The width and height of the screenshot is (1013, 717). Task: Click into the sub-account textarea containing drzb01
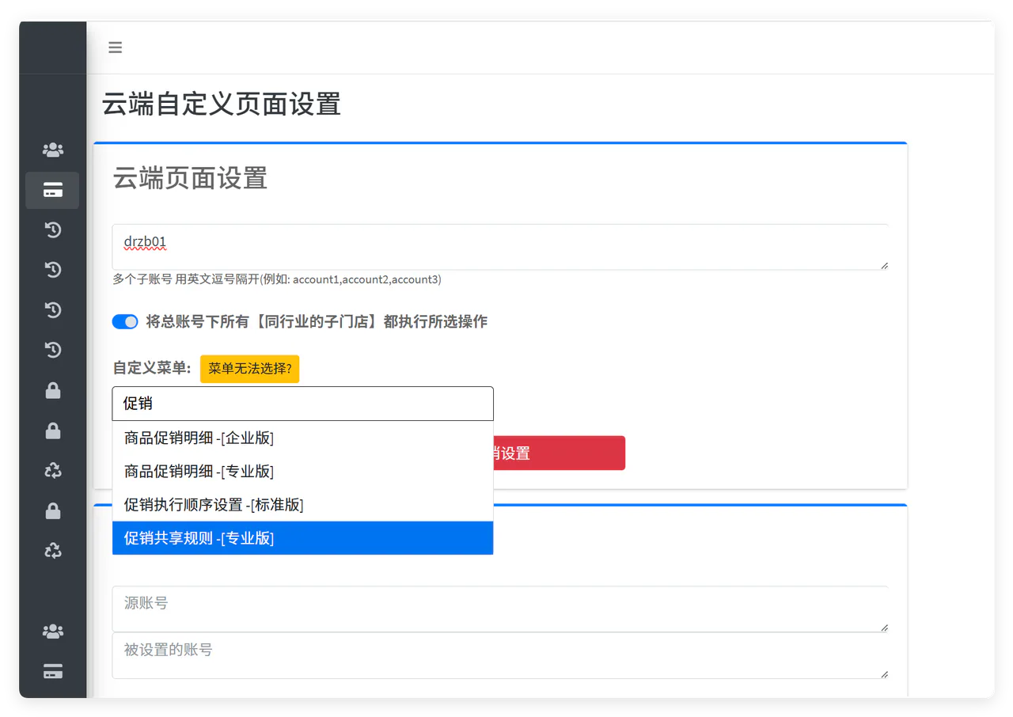click(500, 247)
